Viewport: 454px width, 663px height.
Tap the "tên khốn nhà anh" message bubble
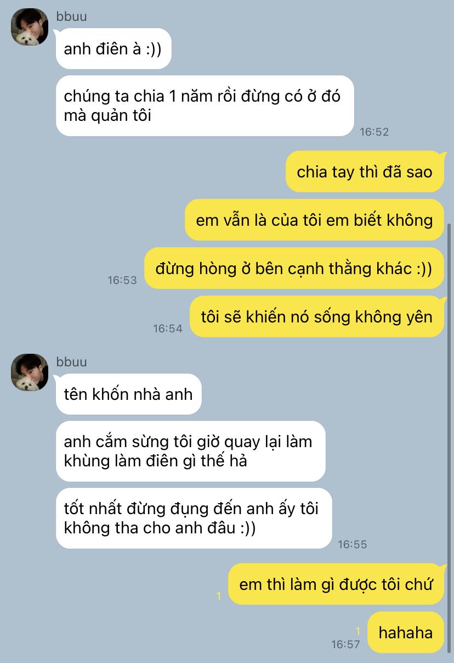128,394
